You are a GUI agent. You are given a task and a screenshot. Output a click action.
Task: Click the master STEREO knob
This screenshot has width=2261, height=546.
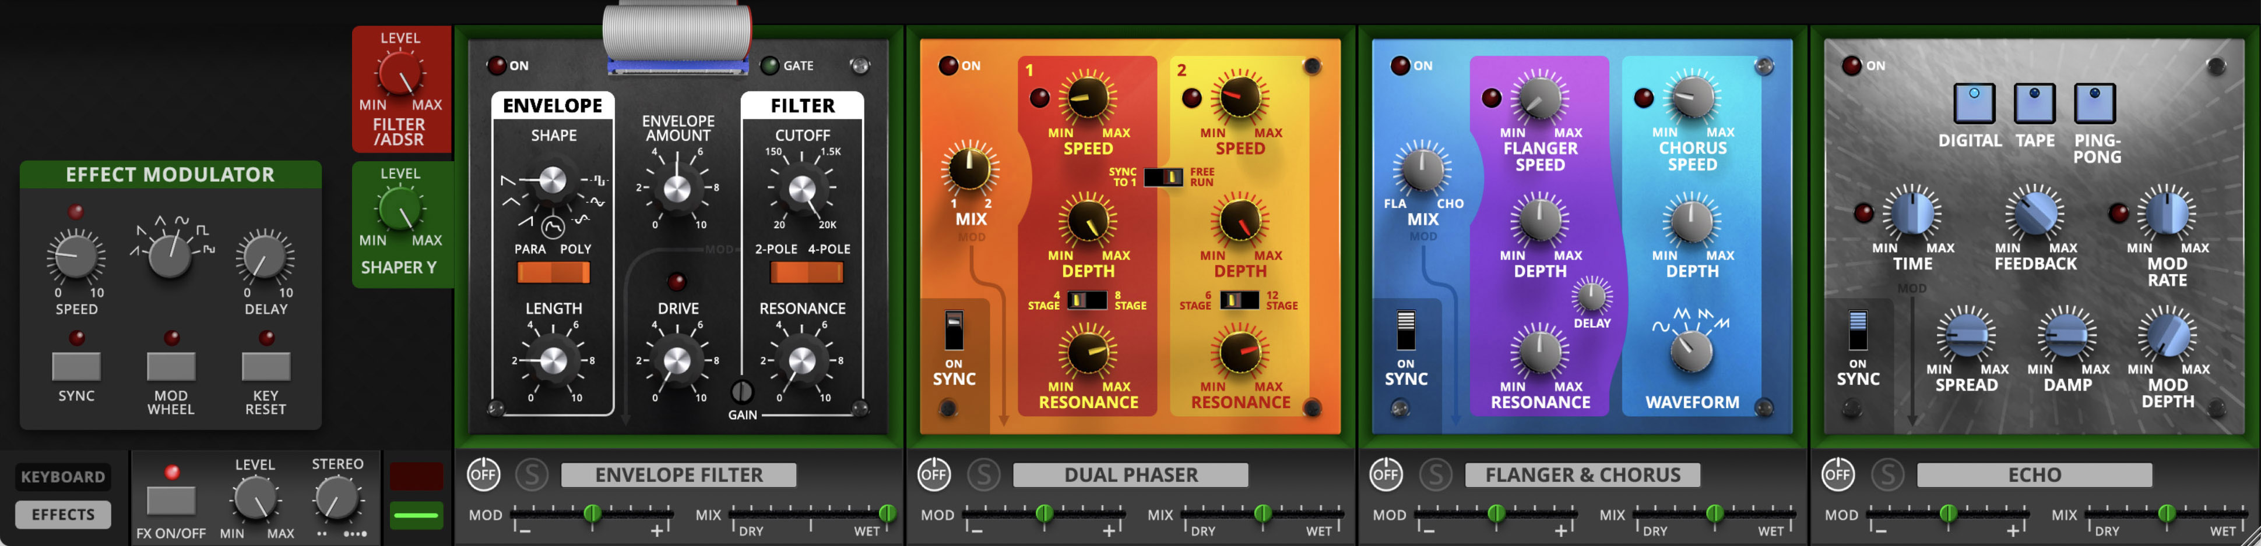(x=337, y=499)
